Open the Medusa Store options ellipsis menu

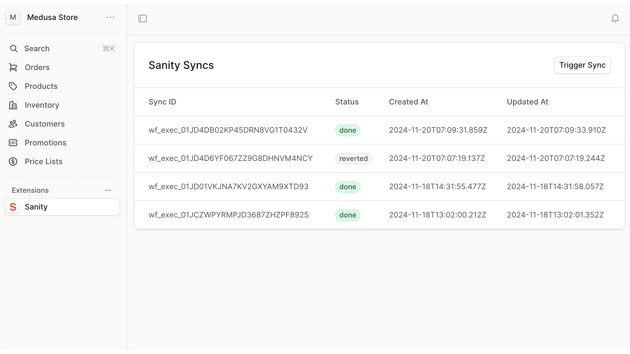[x=111, y=17]
